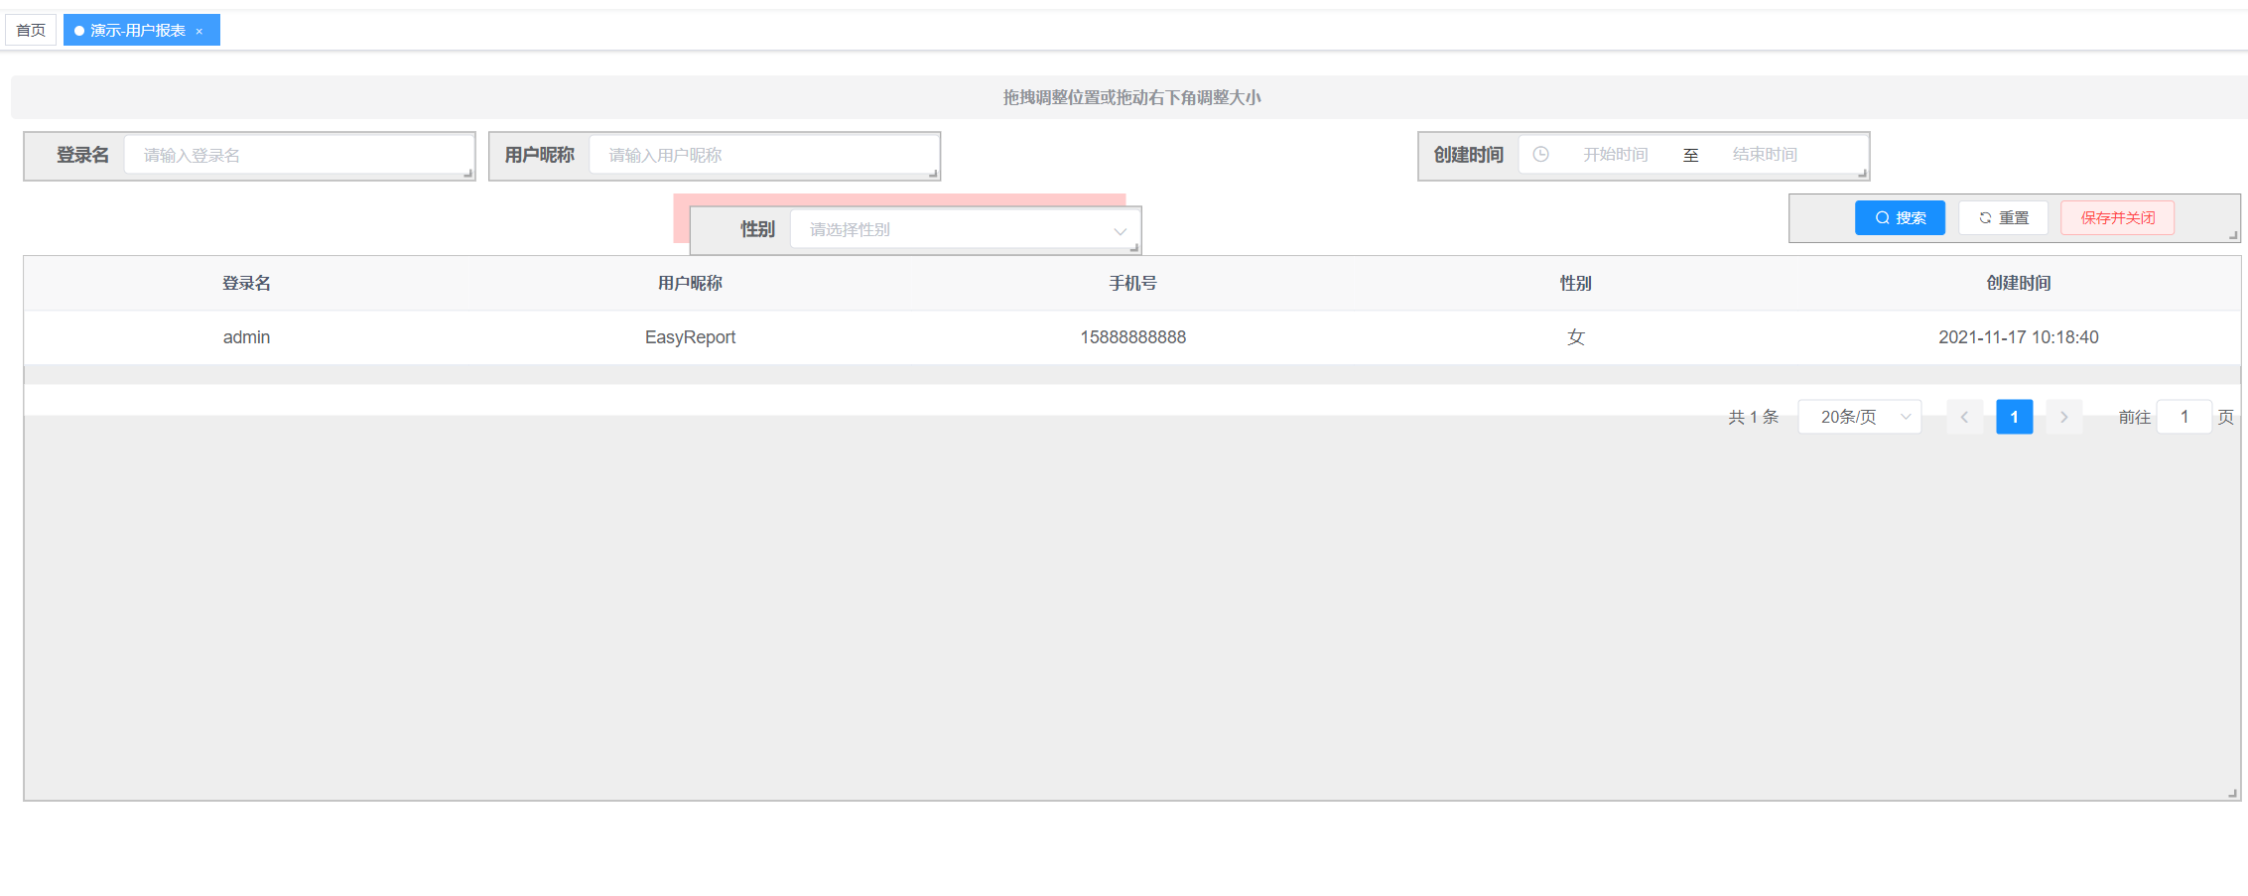Close the 演示-用户报表 tab with its x icon
The height and width of the screenshot is (896, 2248).
(200, 30)
